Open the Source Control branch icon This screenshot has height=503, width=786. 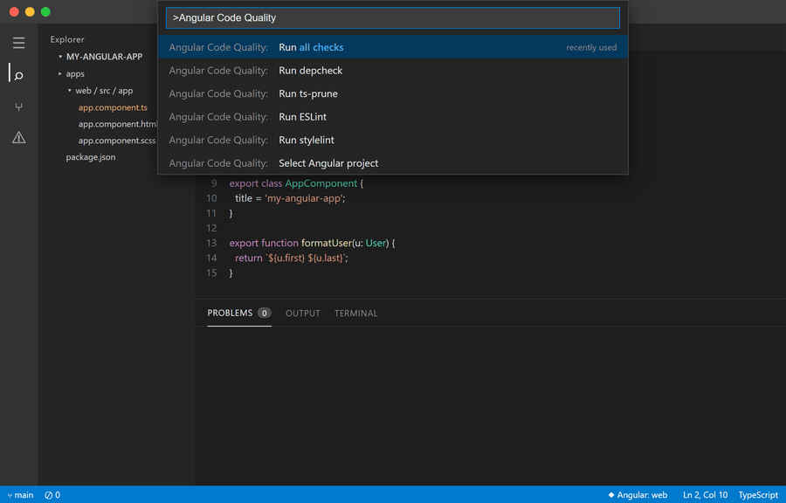point(18,107)
